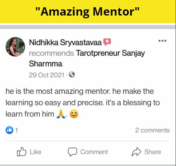
Task: Click the blue like reaction icon
Action: click(9, 130)
